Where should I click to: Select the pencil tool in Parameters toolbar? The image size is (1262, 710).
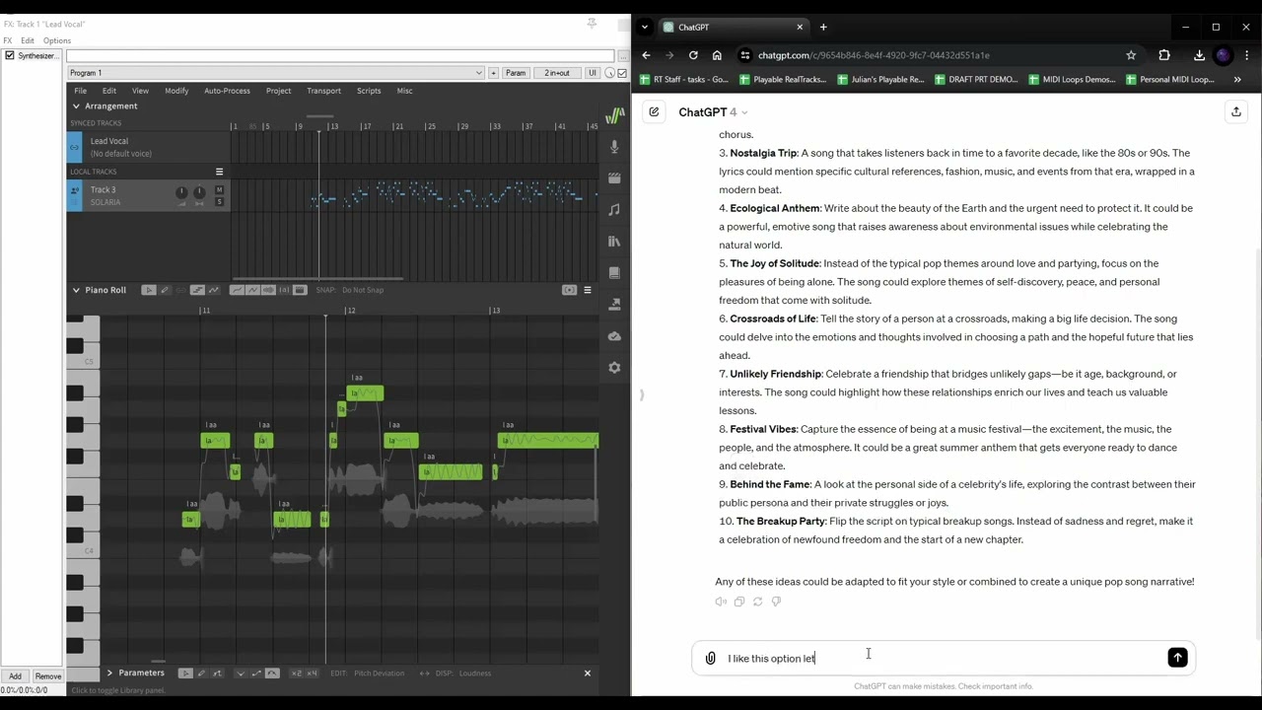coord(200,674)
